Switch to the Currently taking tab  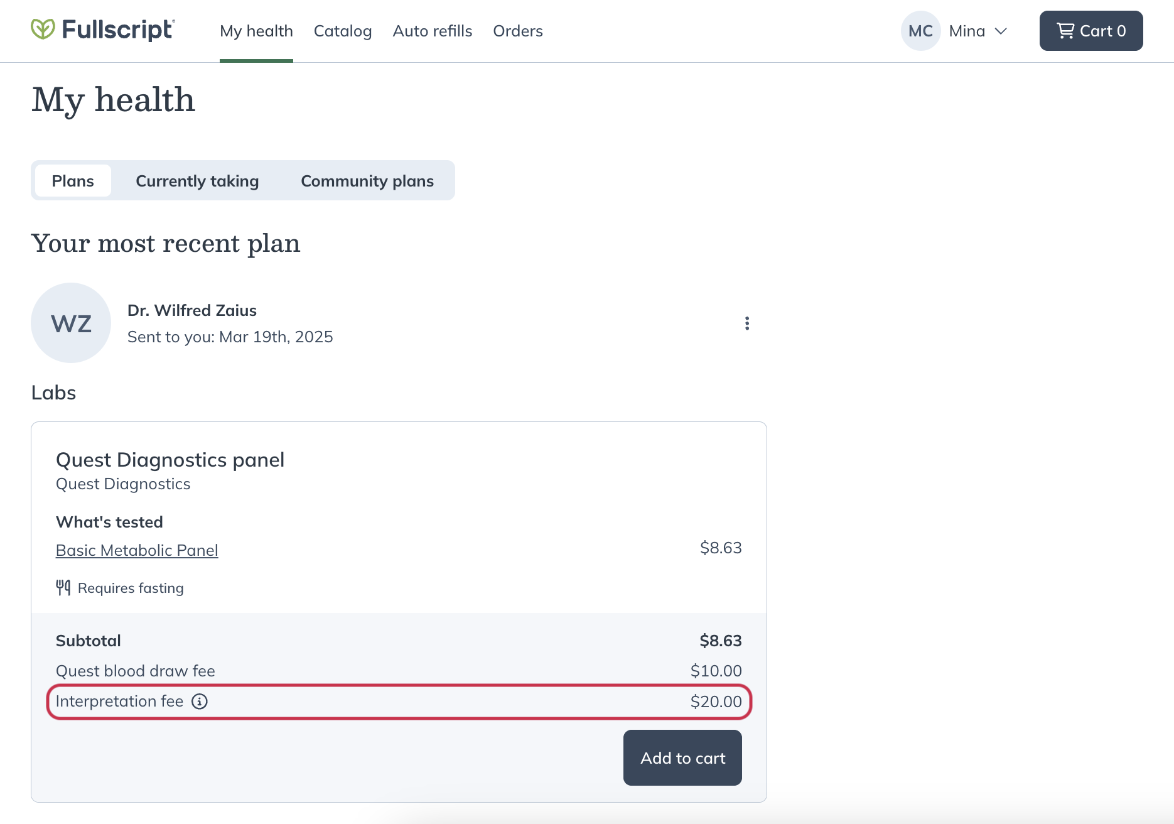[197, 180]
